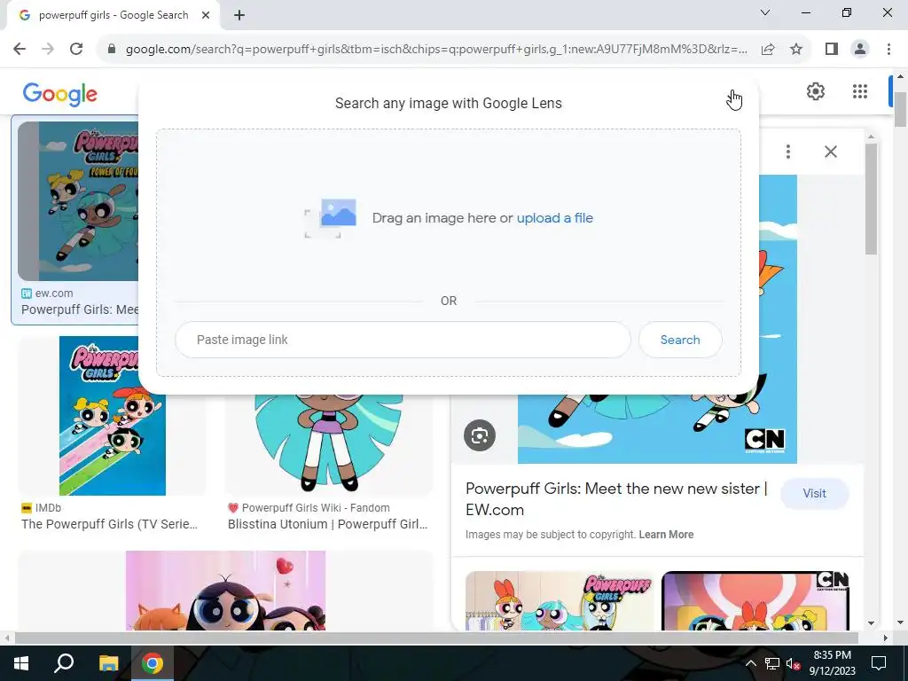This screenshot has width=908, height=681.
Task: Open the pink background Powerpuff thumbnail
Action: tap(225, 591)
